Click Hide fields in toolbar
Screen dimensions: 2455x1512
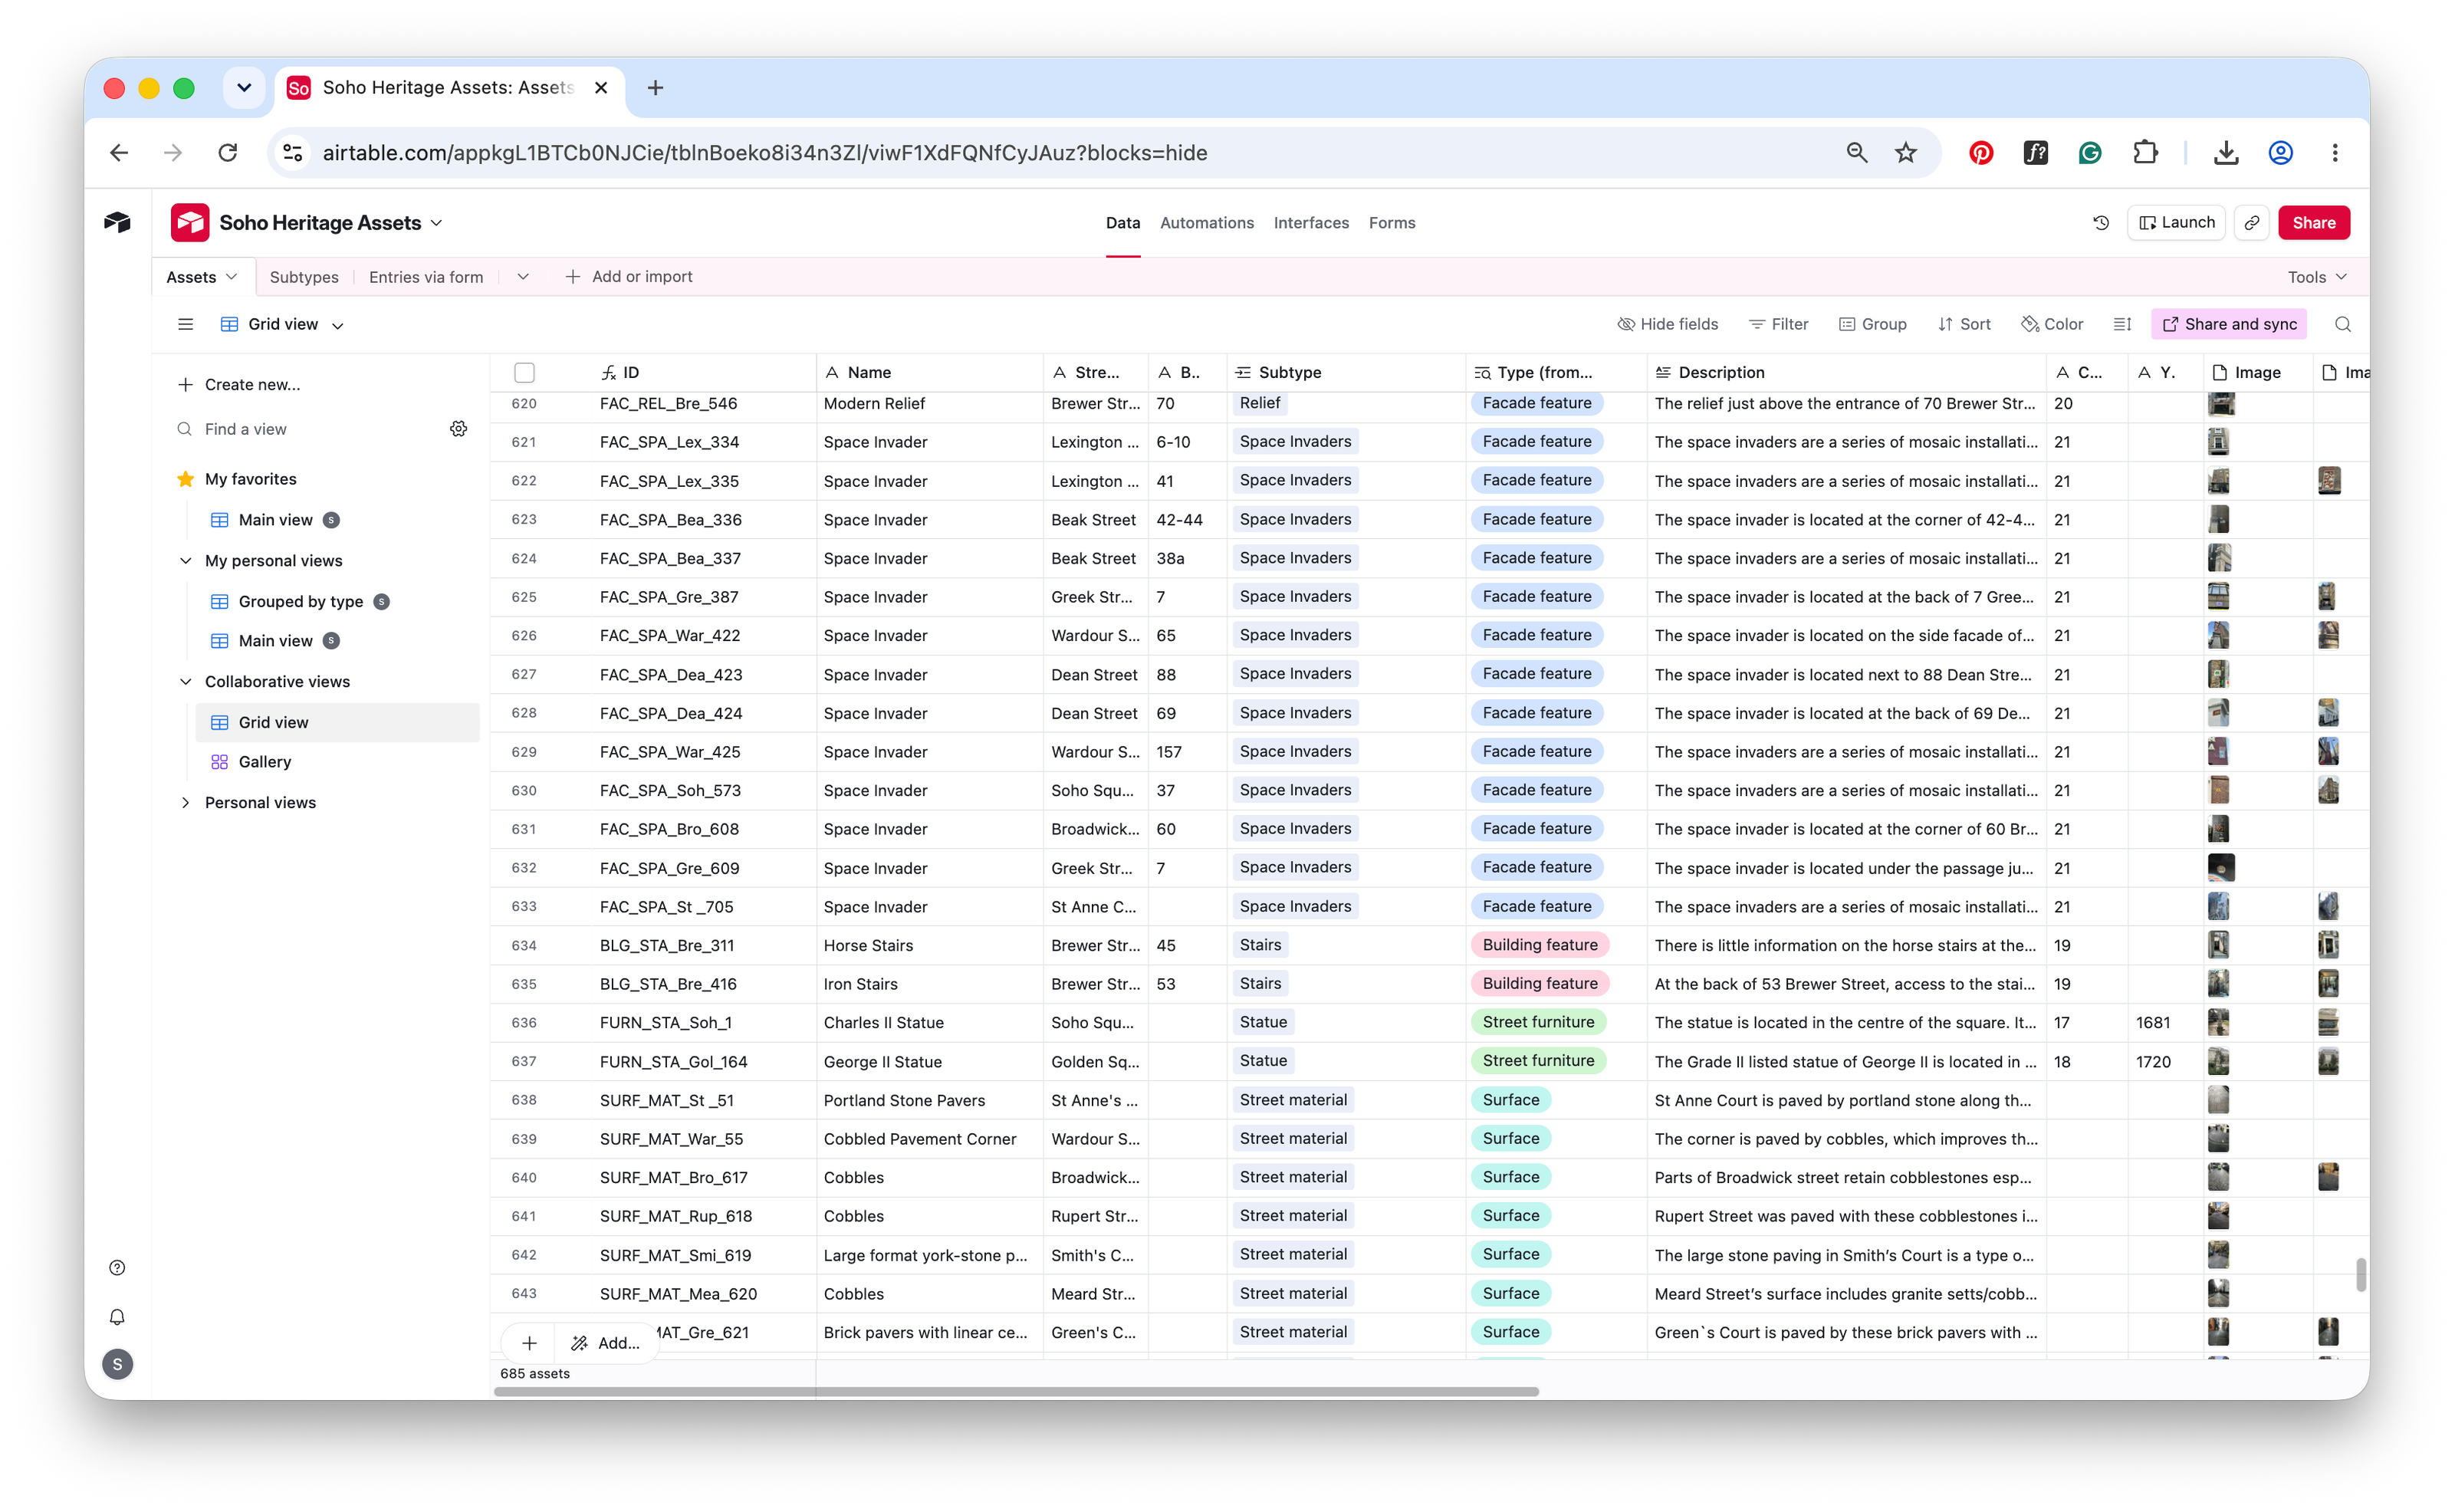pyautogui.click(x=1668, y=324)
